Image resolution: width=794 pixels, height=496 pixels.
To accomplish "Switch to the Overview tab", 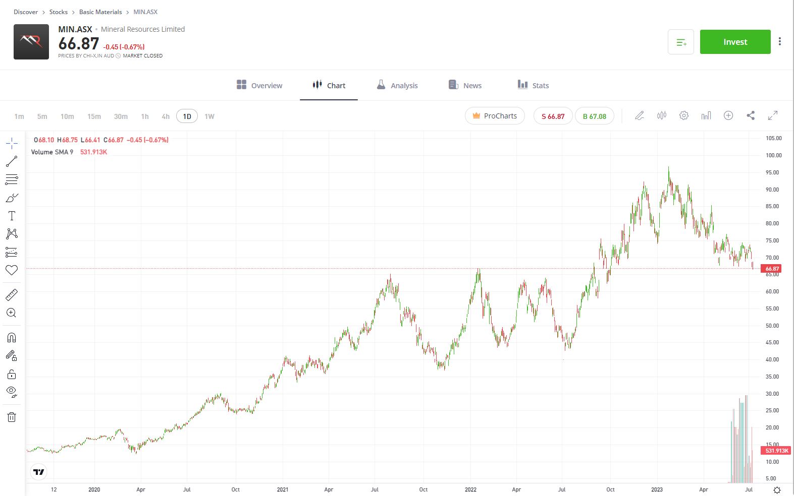I will pyautogui.click(x=259, y=85).
